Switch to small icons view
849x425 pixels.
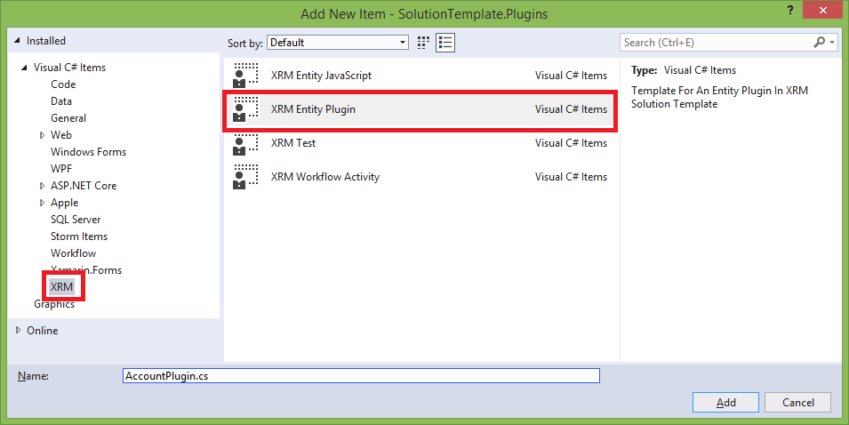(x=424, y=42)
